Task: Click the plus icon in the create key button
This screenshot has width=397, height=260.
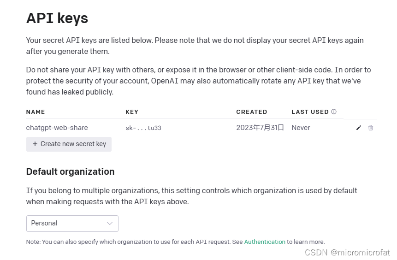Action: [35, 144]
